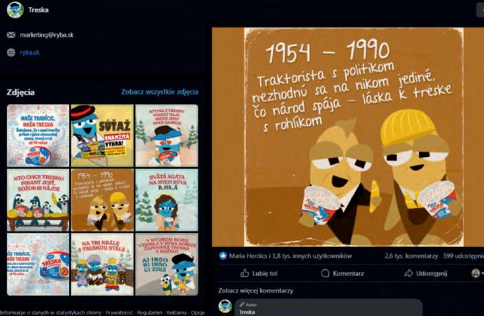This screenshot has height=316, width=484.
Task: Open the Kto sa z tresky pikant naje thumbnail
Action: tap(167, 136)
